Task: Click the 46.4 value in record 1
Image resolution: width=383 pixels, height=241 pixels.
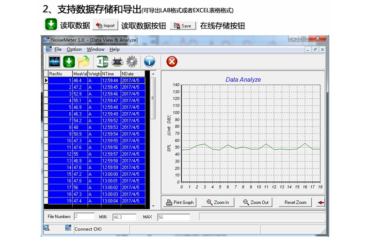Action: pos(80,80)
